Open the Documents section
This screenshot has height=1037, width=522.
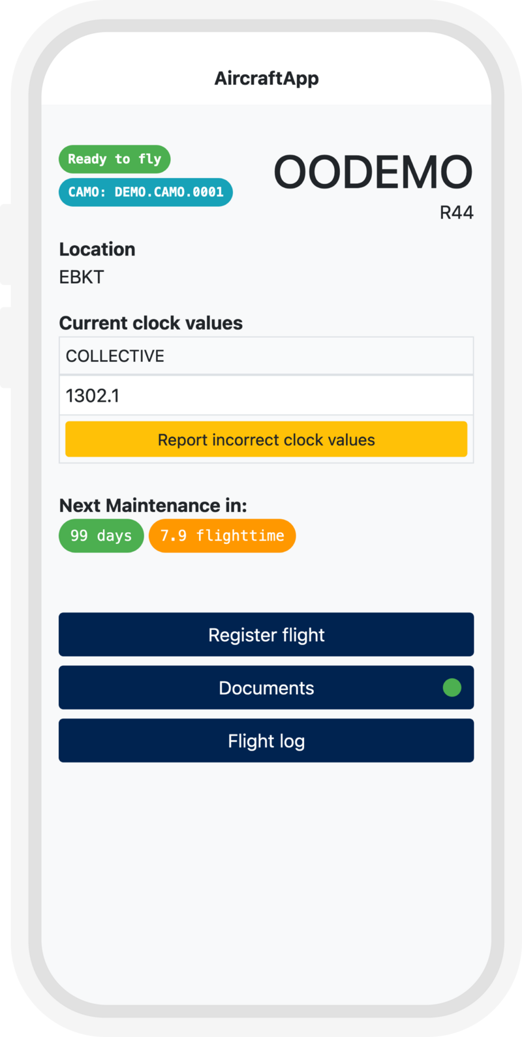pyautogui.click(x=266, y=687)
